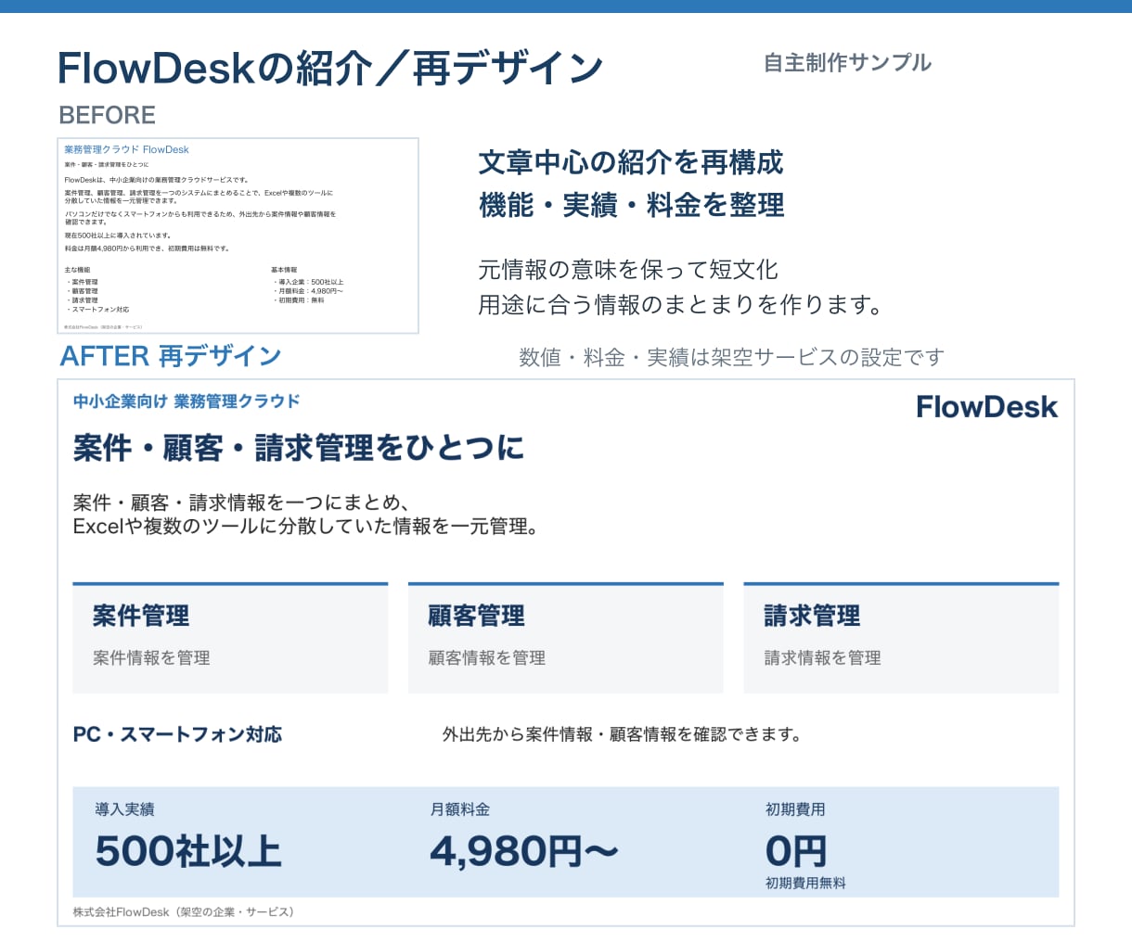Click the 'PC・スマートフォン対応' label

(x=178, y=734)
